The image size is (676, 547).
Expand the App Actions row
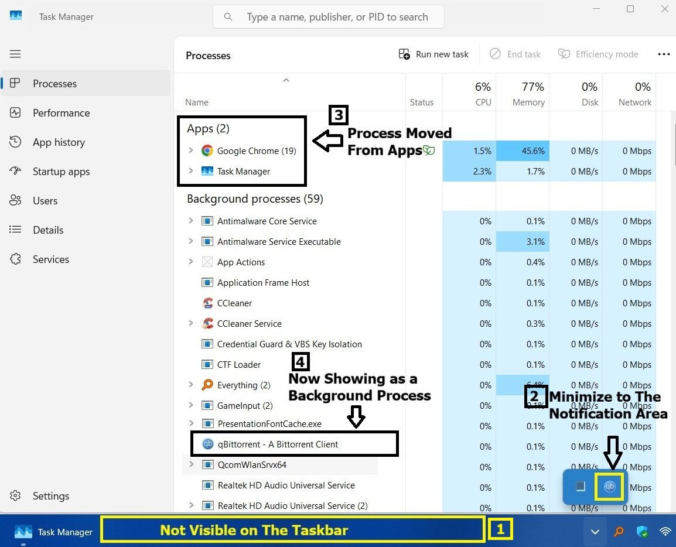190,262
